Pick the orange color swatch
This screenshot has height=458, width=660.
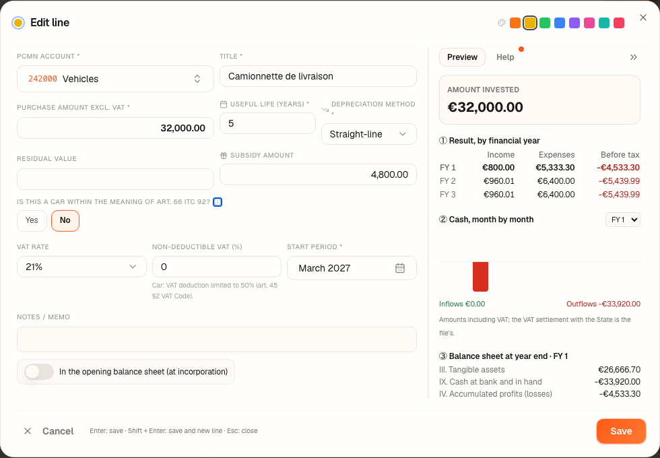[x=515, y=23]
